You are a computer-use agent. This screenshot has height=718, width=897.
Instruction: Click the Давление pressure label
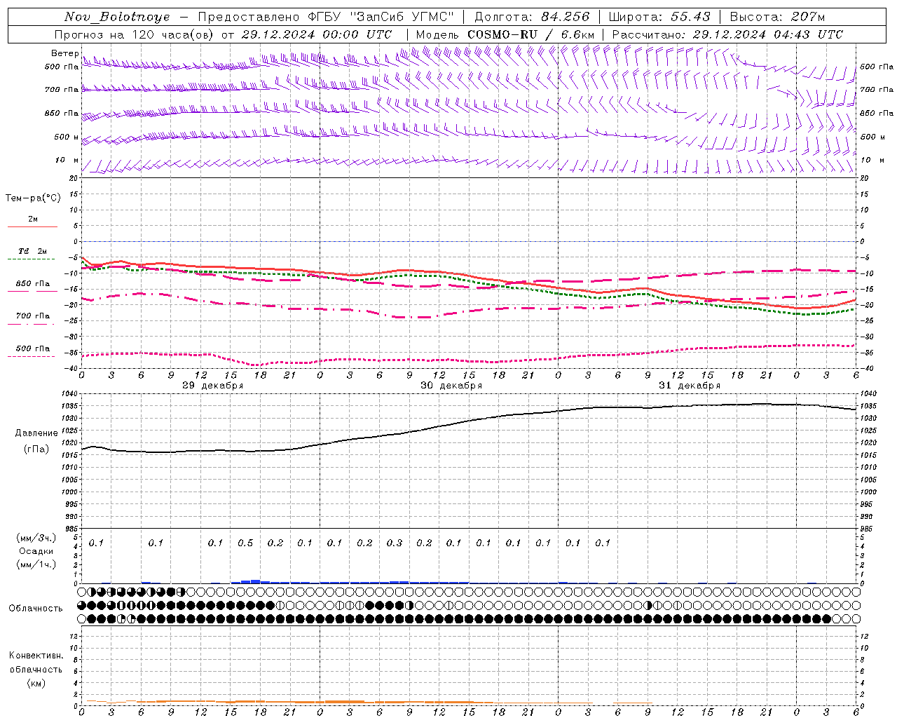pos(36,433)
